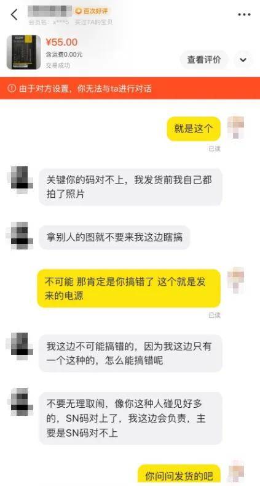This screenshot has height=486, width=260.
Task: Tap my avatar beside 就是这个
Action: point(236,128)
